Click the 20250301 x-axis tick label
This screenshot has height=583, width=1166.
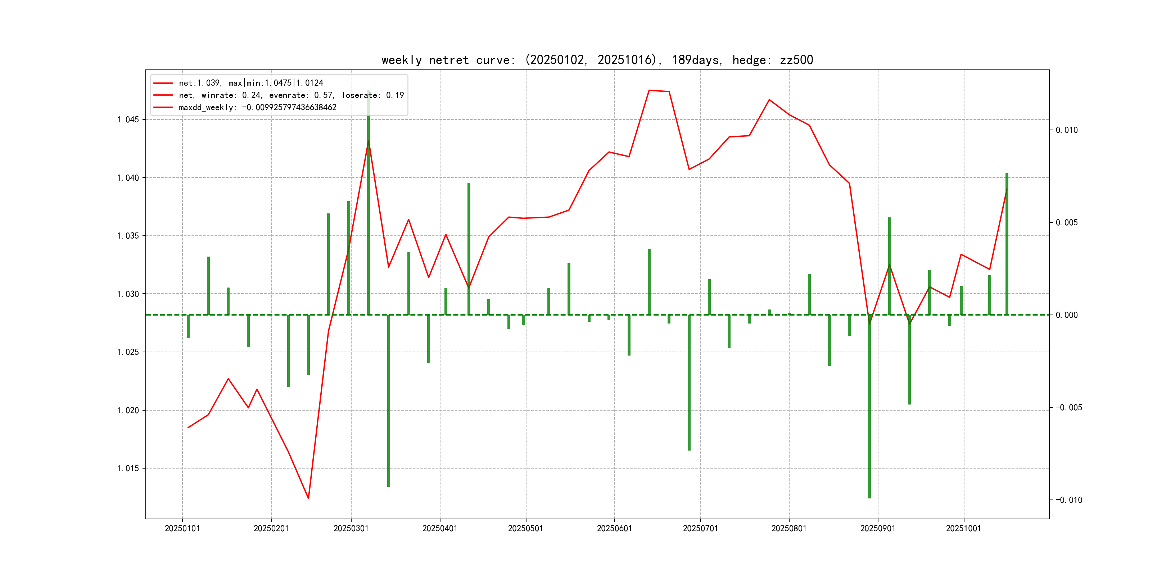pyautogui.click(x=351, y=528)
